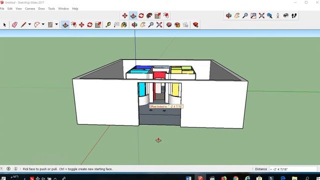The height and width of the screenshot is (180, 320).
Task: Pick Move in the Getting Started toolbar
Action: (81, 25)
